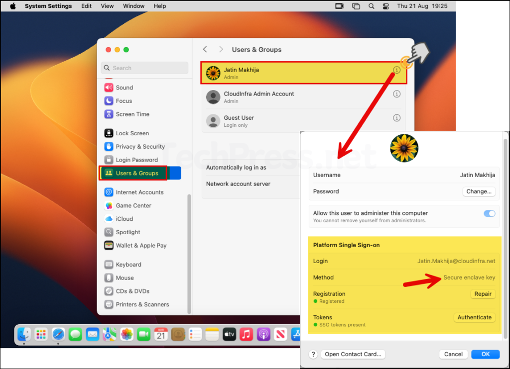Open News from the Dock

pos(281,334)
